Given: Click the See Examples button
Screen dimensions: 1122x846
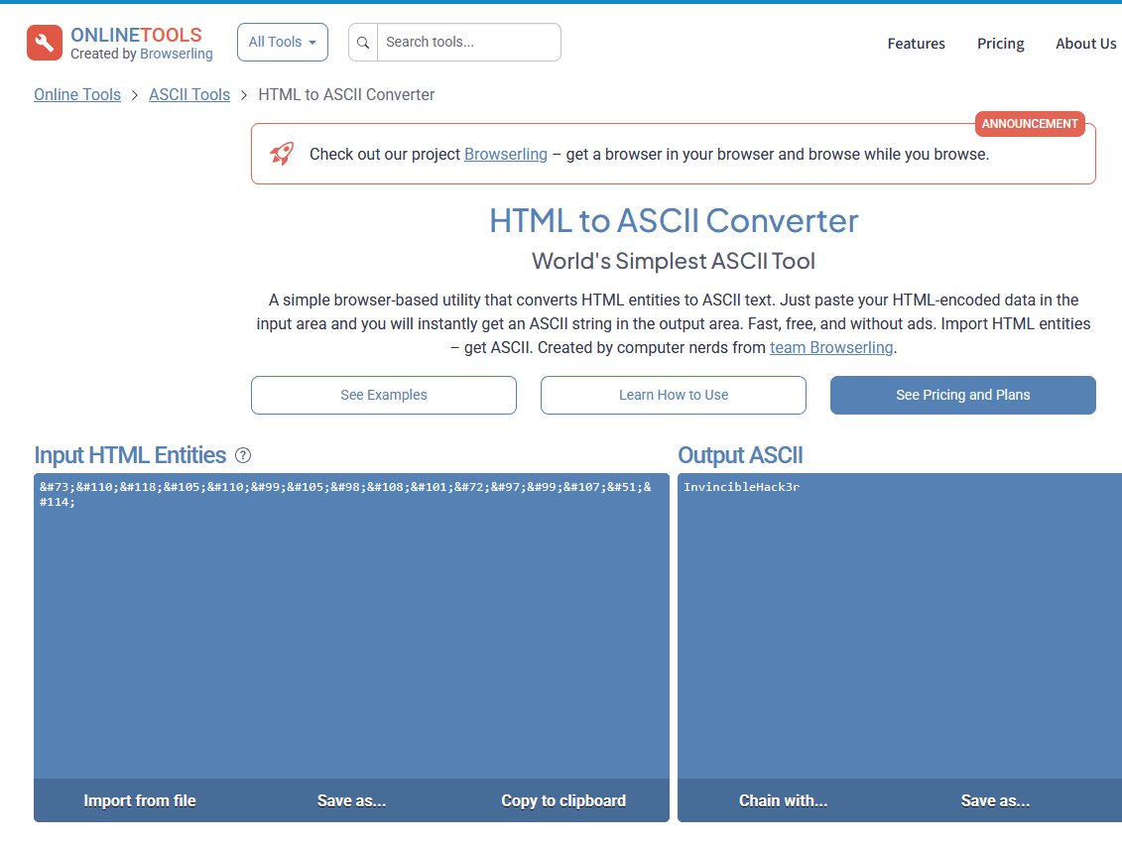Looking at the screenshot, I should click(x=384, y=395).
